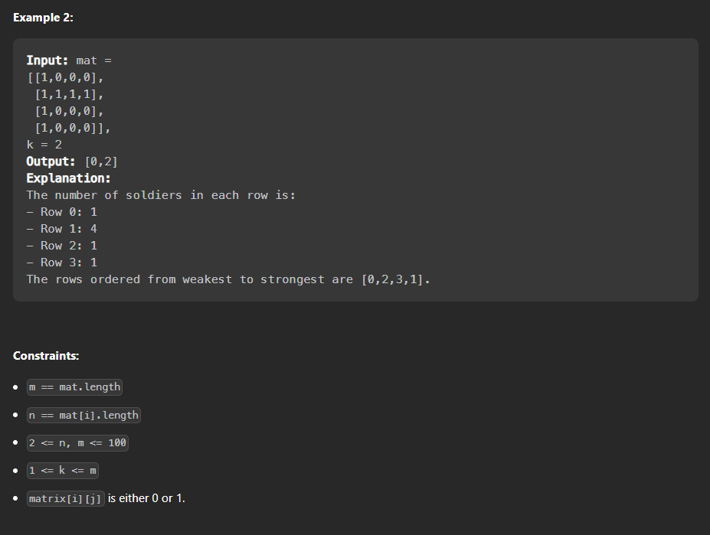Click the Row 1: 4 line
The width and height of the screenshot is (710, 535).
(x=61, y=229)
